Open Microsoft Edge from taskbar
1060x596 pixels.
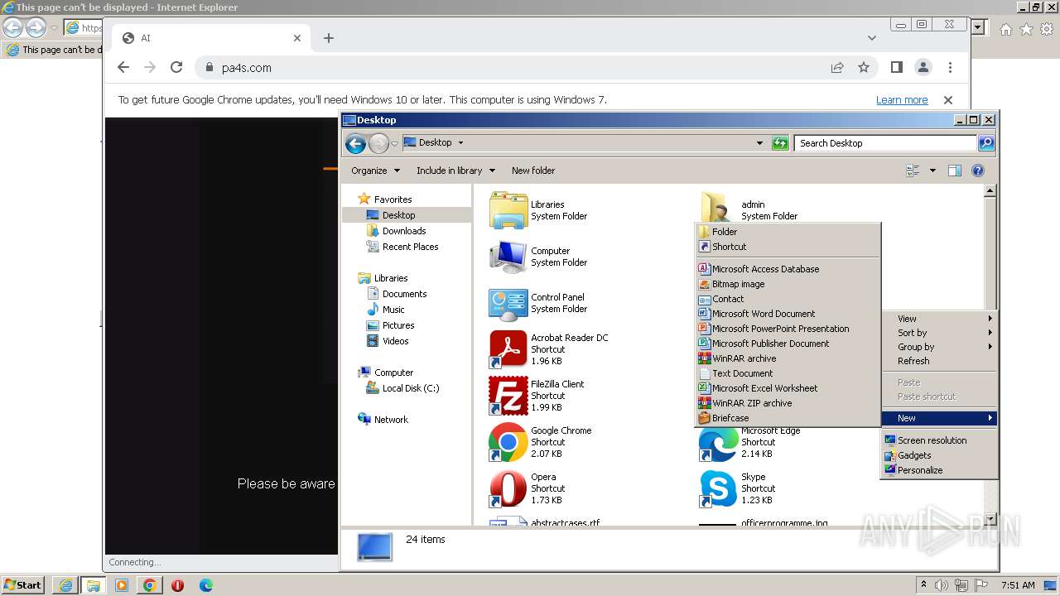[x=205, y=585]
